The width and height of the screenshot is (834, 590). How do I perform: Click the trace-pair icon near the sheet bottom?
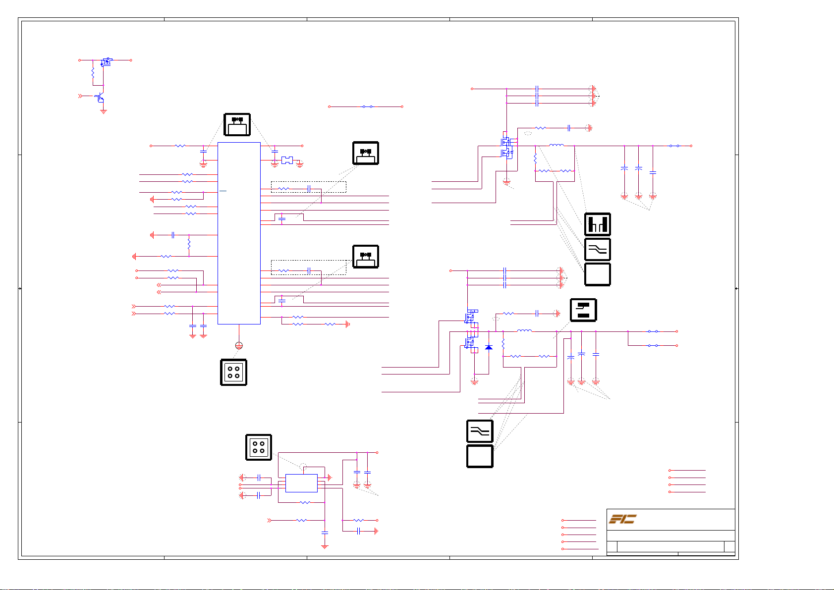pyautogui.click(x=480, y=431)
